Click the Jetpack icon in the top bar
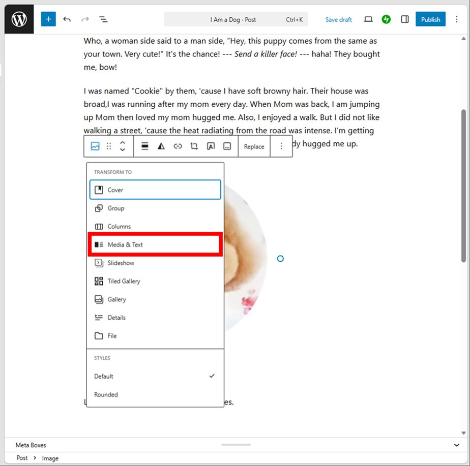This screenshot has width=470, height=466. click(386, 19)
